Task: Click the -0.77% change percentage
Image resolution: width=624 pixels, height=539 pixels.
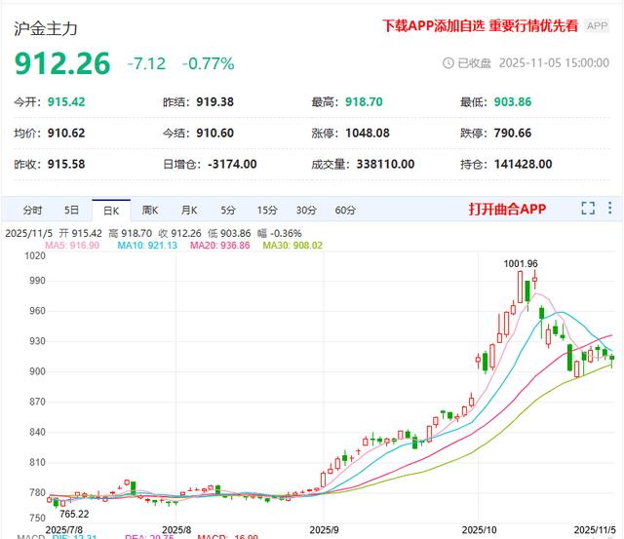Action: click(x=208, y=63)
